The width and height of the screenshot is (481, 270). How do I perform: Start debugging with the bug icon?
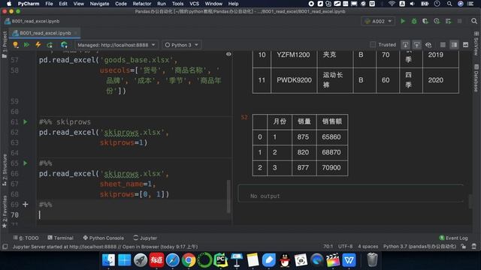pos(414,21)
